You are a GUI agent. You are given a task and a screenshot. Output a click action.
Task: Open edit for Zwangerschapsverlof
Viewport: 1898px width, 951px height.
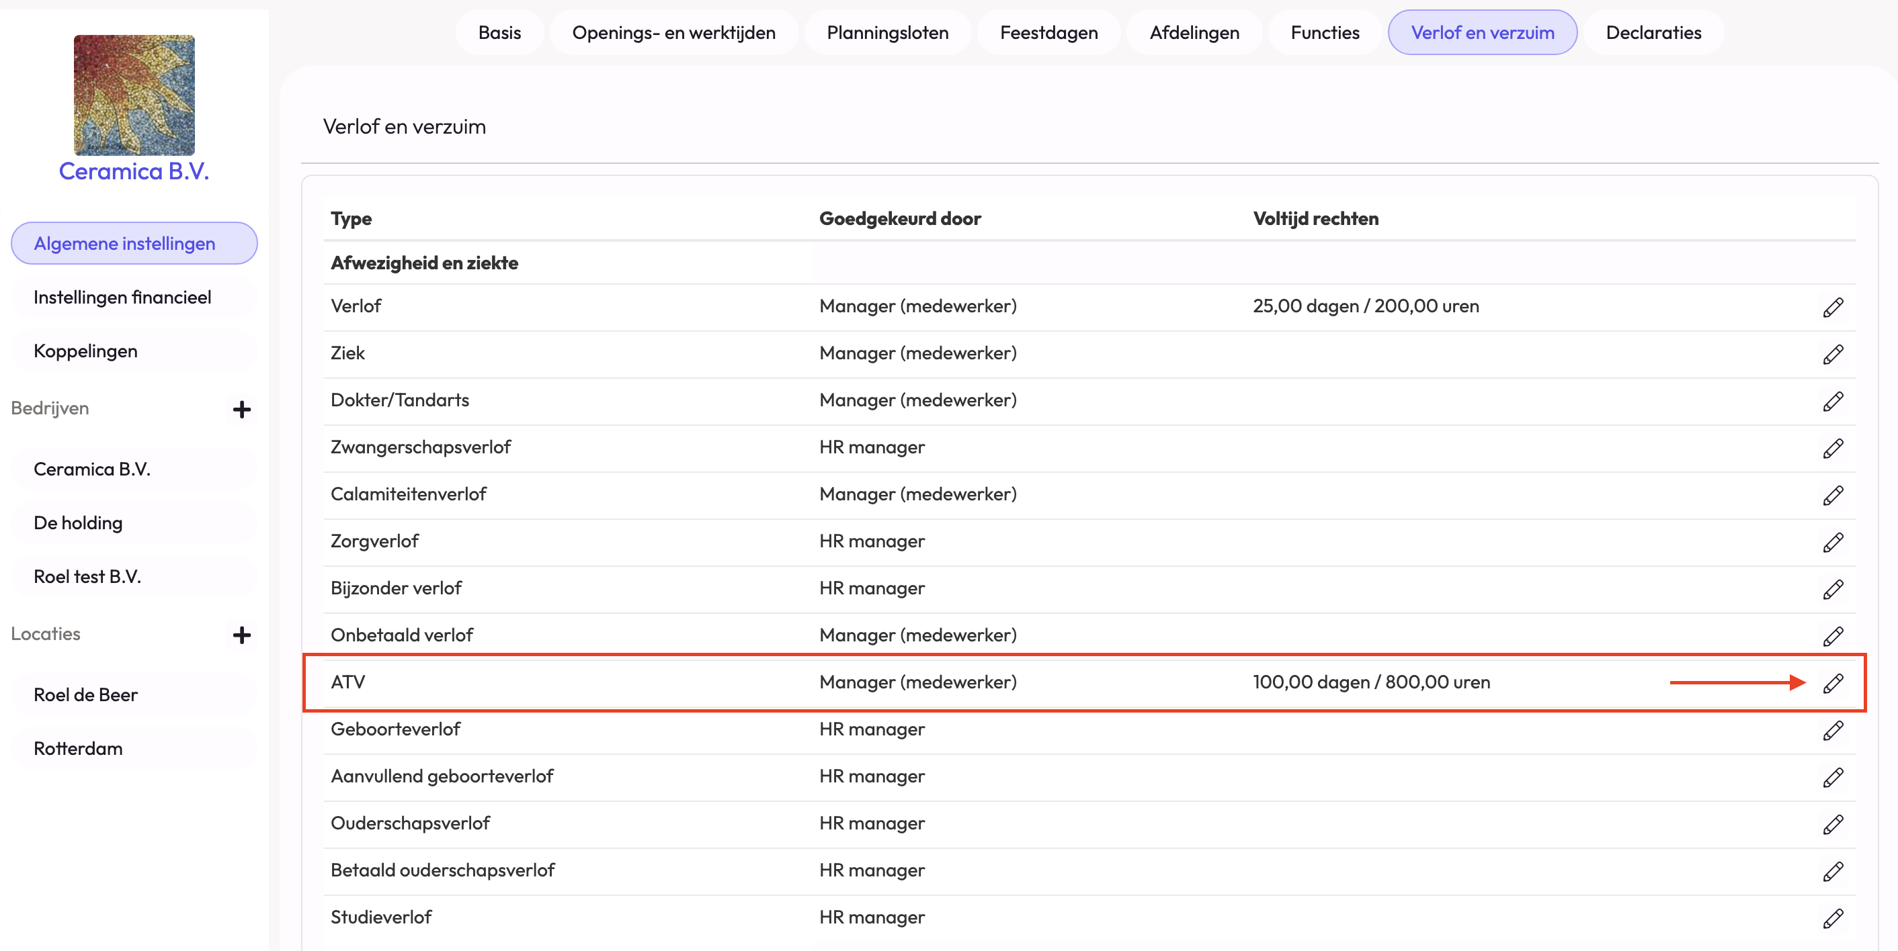pos(1832,448)
